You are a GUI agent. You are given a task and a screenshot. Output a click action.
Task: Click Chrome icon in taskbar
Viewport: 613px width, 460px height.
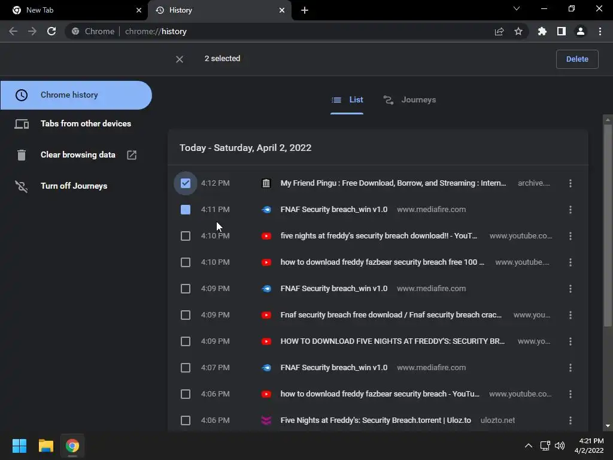coord(72,446)
